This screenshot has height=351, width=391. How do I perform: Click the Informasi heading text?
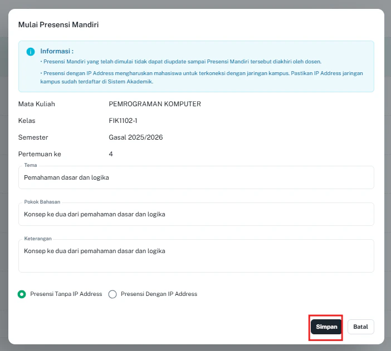click(57, 51)
